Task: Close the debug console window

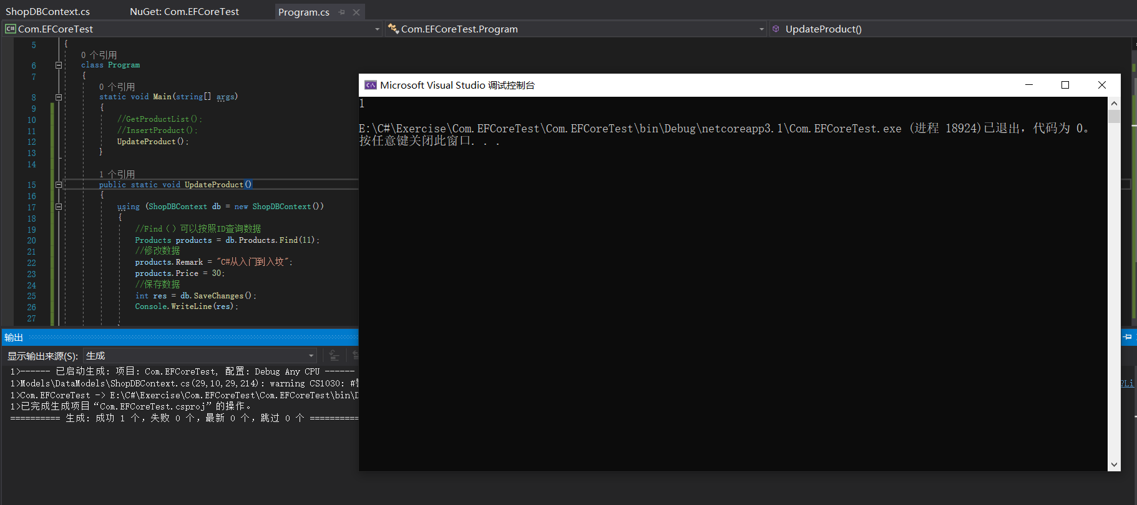Action: [x=1102, y=85]
